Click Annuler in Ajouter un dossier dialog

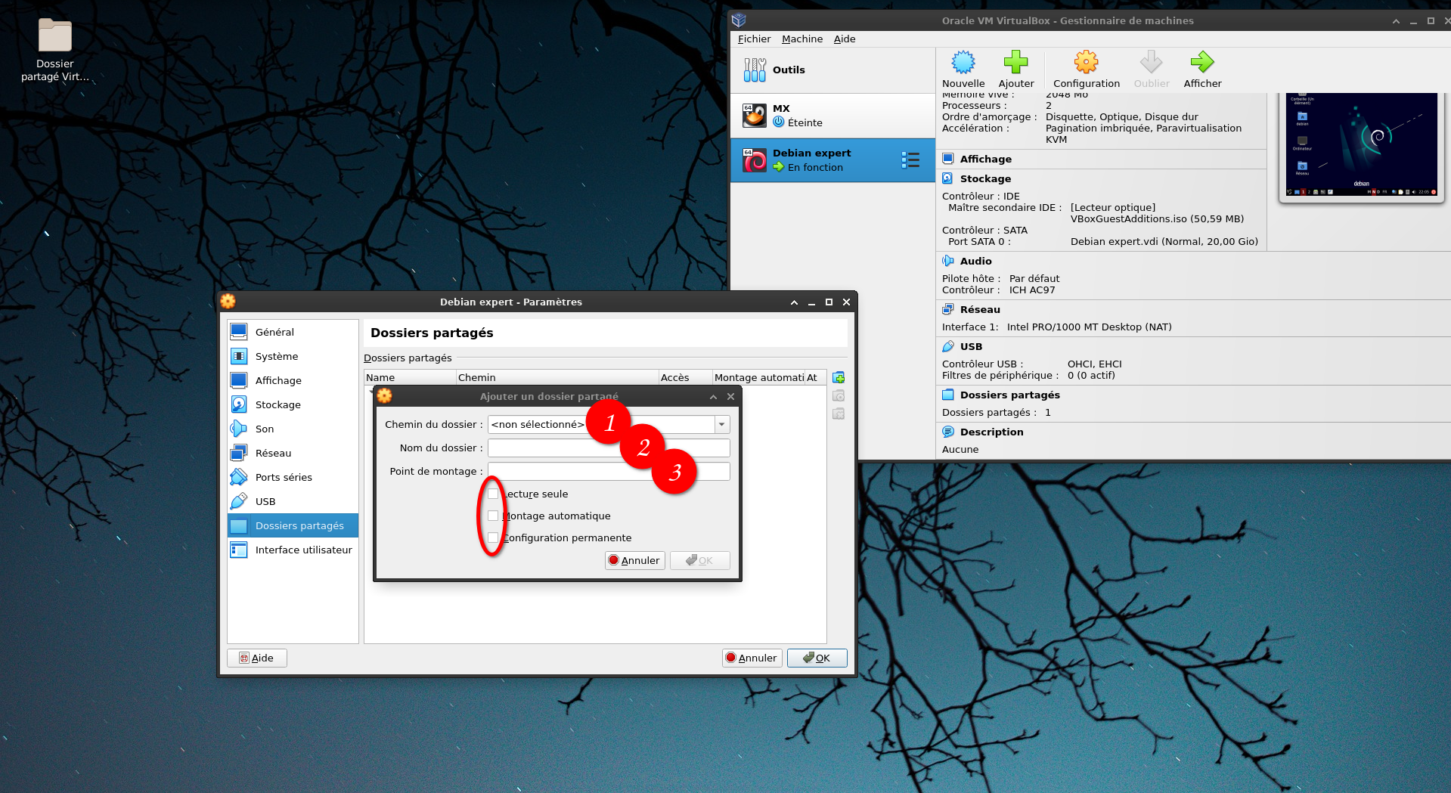[634, 560]
